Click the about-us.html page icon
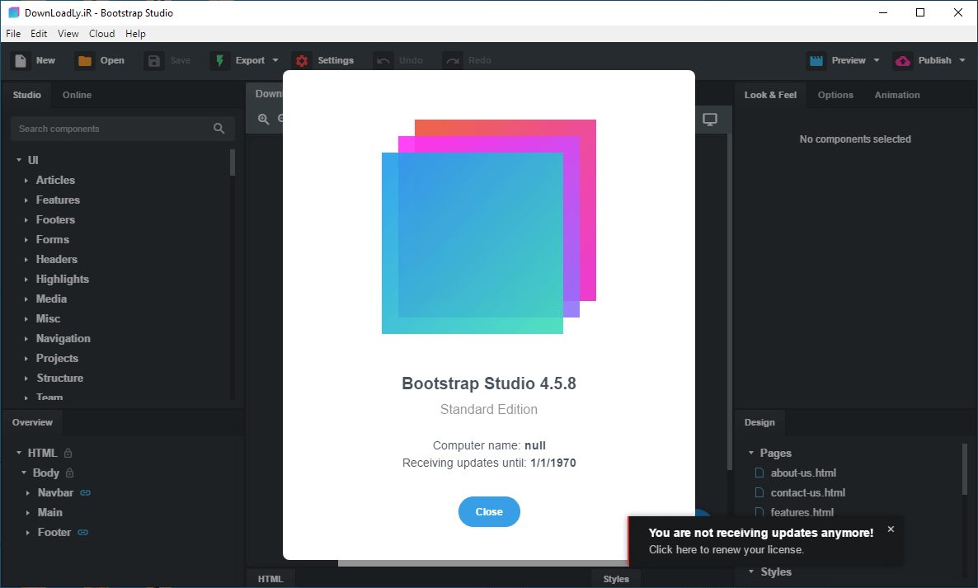978x588 pixels. (759, 473)
